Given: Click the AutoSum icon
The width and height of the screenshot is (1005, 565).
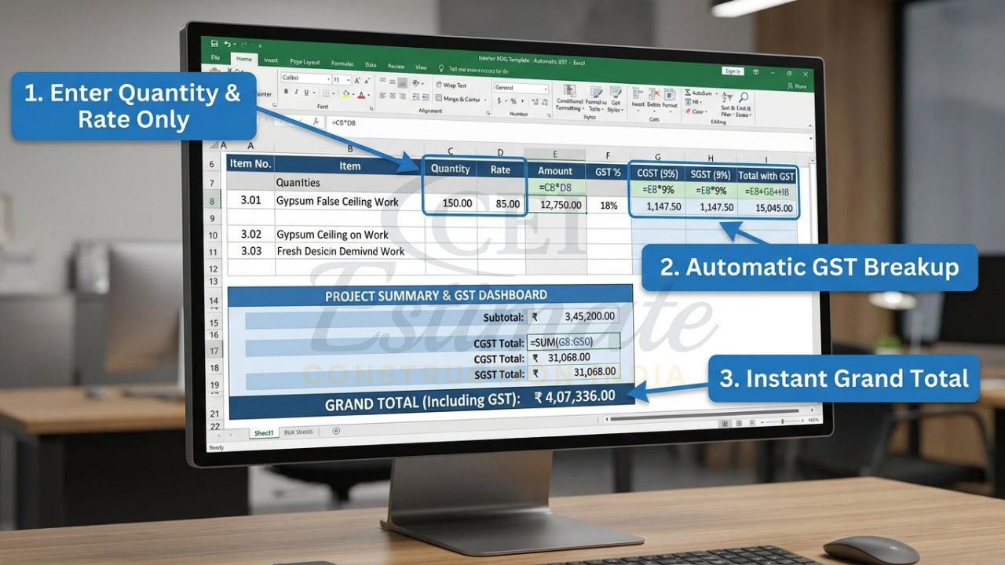Looking at the screenshot, I should (688, 93).
